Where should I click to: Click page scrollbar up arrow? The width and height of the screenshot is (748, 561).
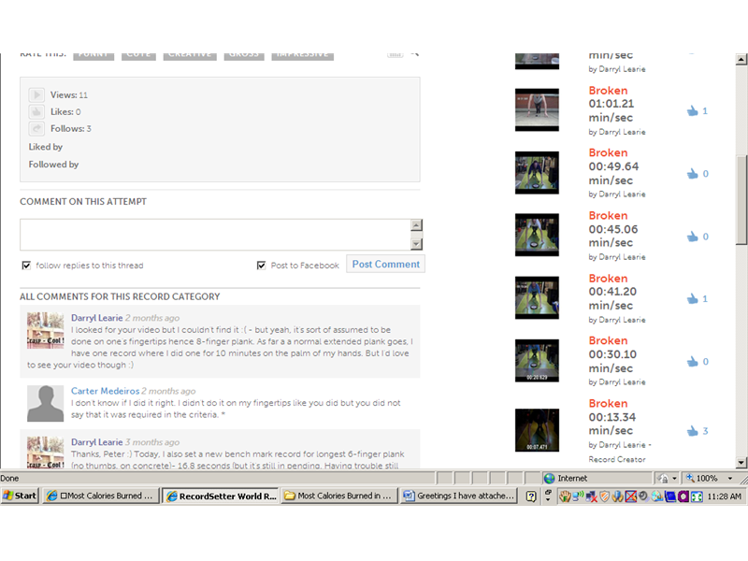coord(741,59)
